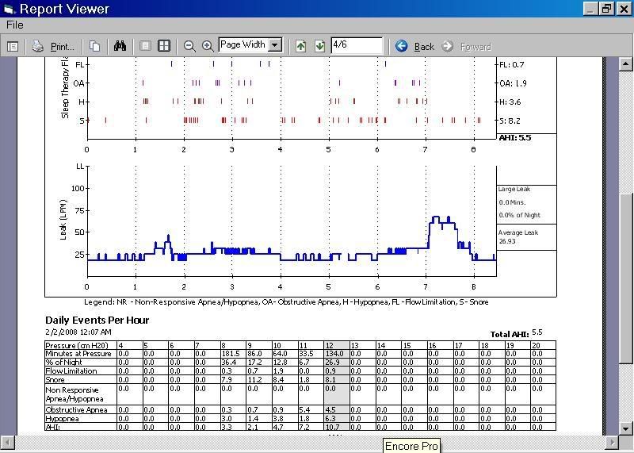Click horizontal scrollbar left arrow
Viewport: 634px width, 453px height.
pos(7,442)
